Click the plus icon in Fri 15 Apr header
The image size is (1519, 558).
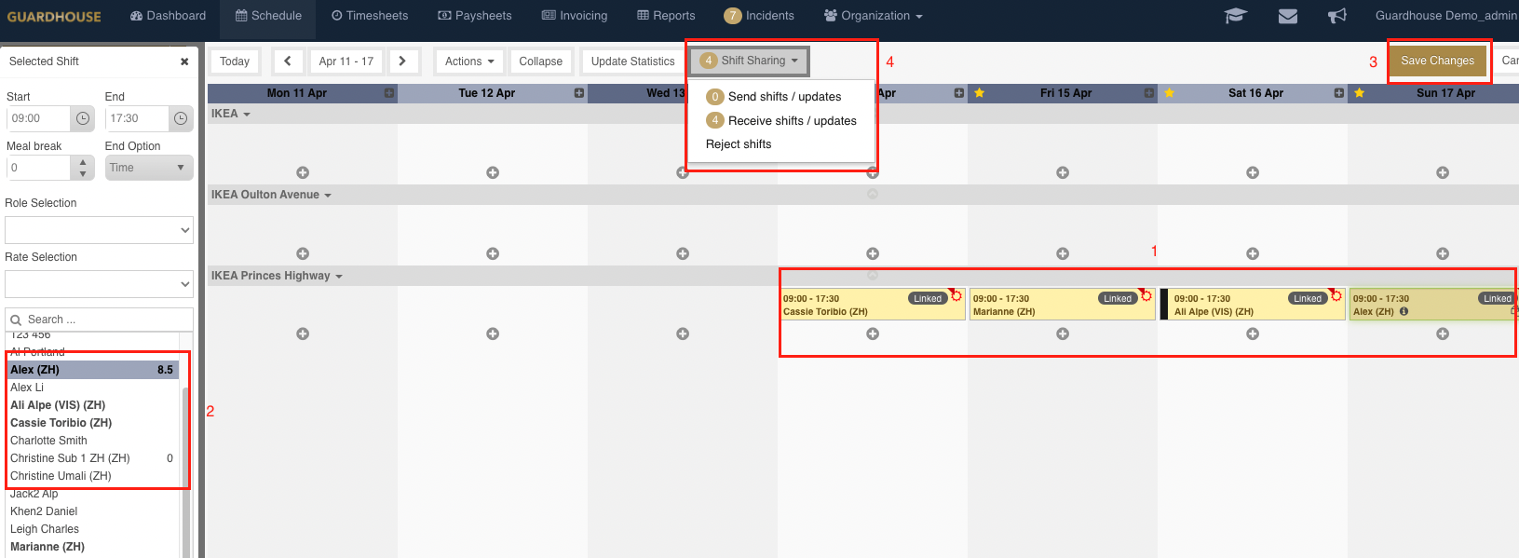pos(1149,93)
